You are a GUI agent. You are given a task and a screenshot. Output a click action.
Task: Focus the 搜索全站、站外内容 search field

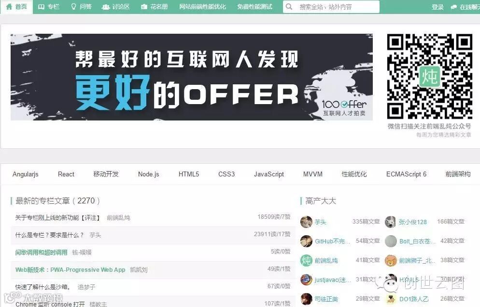331,7
